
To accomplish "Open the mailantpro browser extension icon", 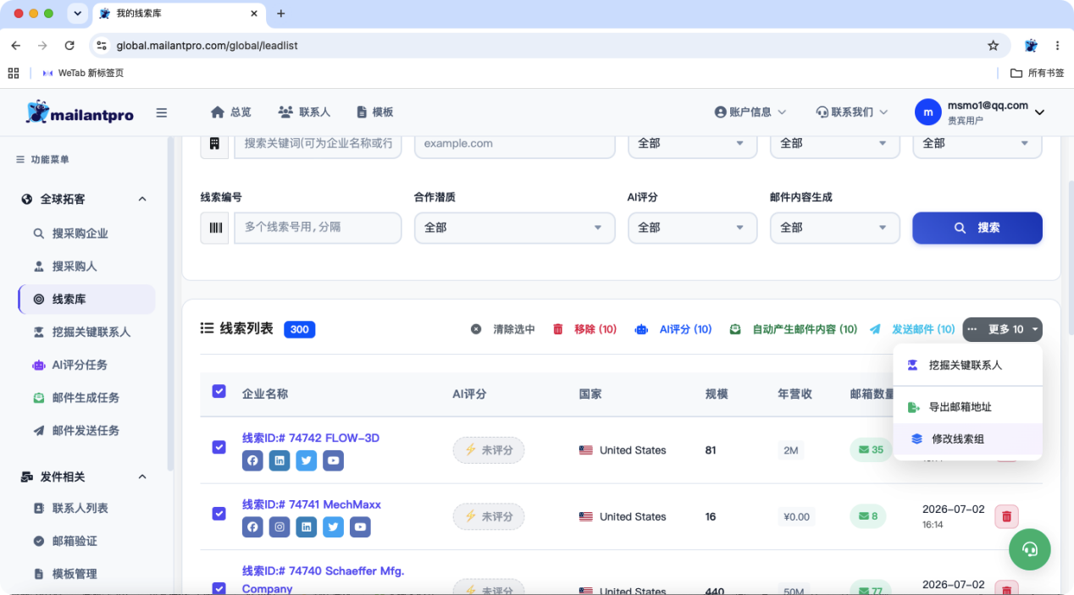I will tap(1031, 46).
